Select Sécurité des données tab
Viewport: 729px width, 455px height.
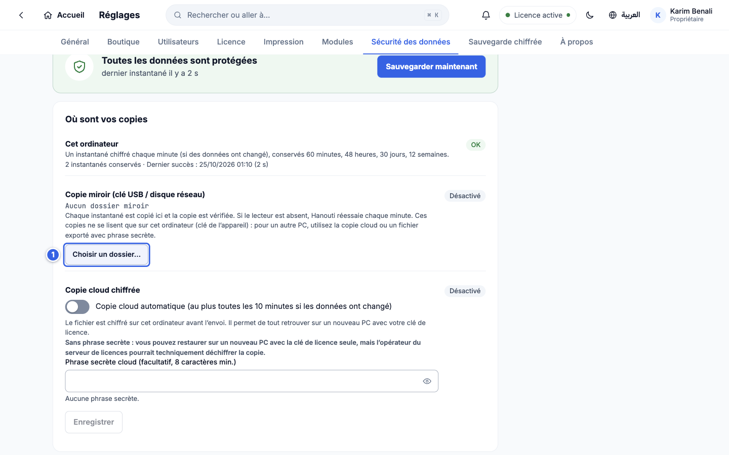pos(411,42)
